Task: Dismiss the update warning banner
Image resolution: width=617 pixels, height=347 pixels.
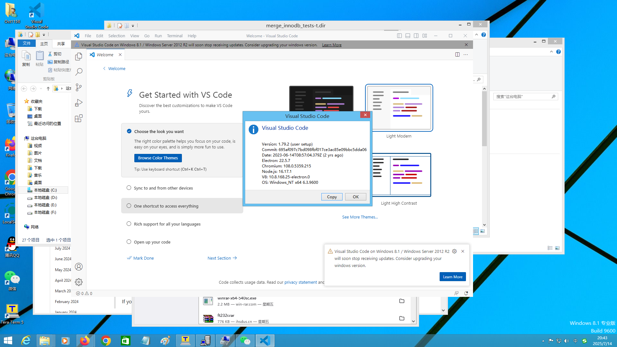Action: (x=466, y=45)
